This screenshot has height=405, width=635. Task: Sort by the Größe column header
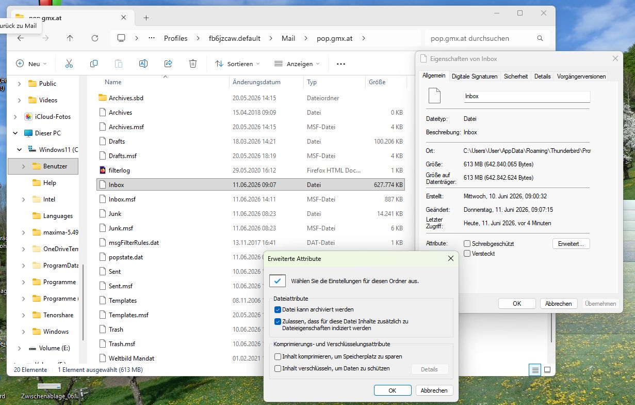point(385,82)
